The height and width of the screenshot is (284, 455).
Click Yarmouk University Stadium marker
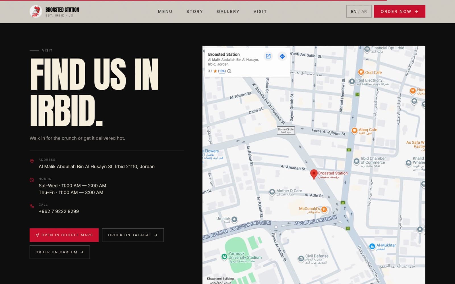pyautogui.click(x=224, y=257)
